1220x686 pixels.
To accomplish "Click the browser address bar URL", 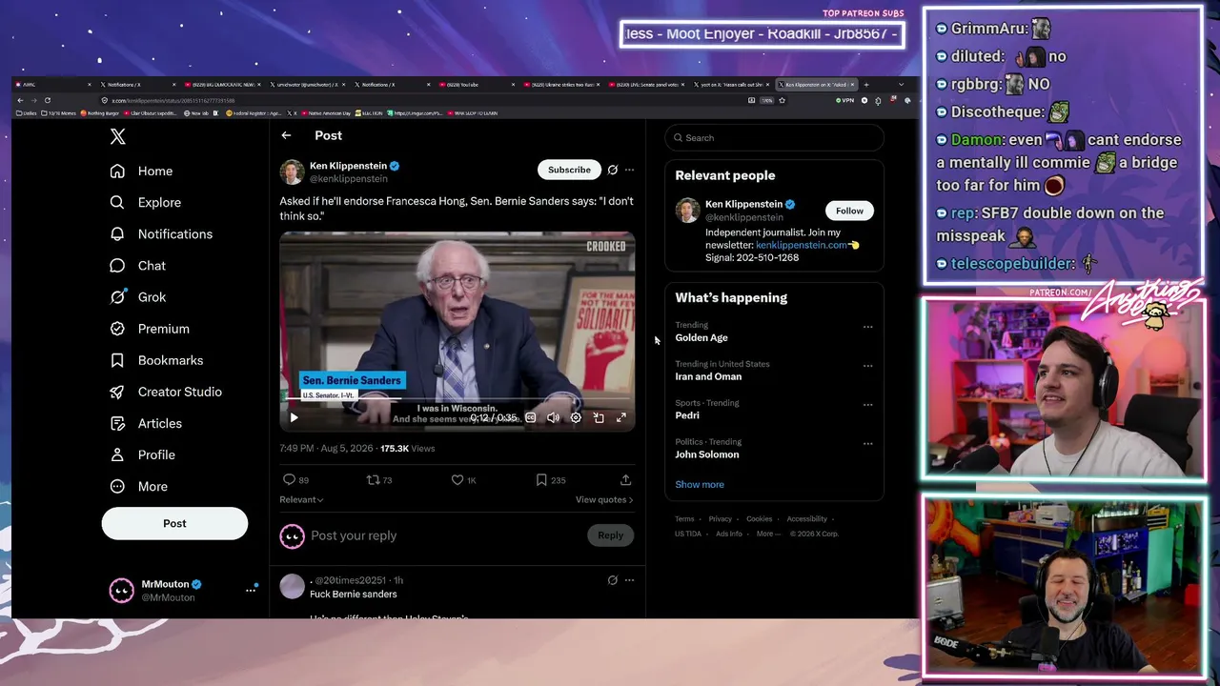I will [x=173, y=100].
